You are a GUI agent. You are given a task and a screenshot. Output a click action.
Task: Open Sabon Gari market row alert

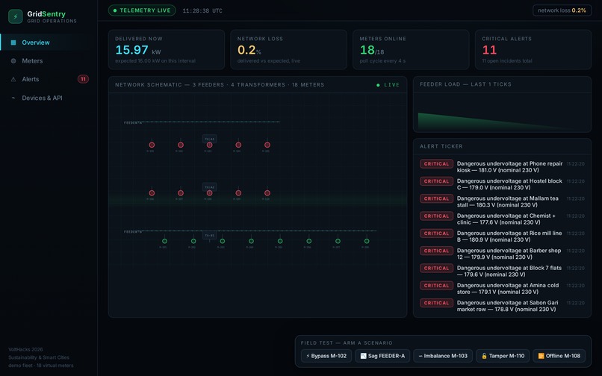pos(502,306)
